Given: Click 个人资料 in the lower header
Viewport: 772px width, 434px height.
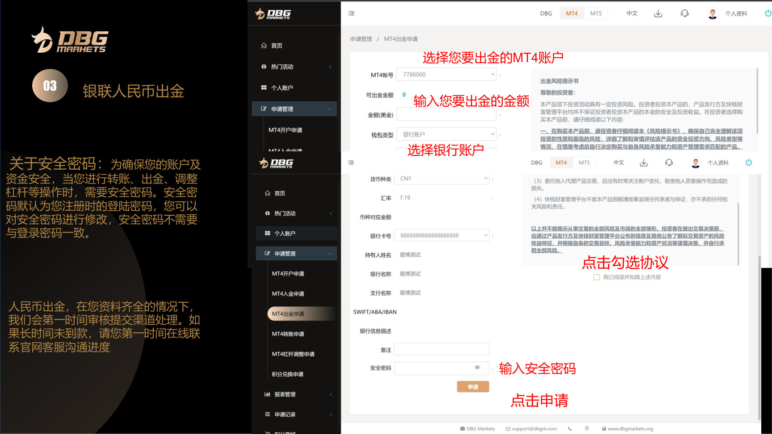Looking at the screenshot, I should tap(718, 163).
